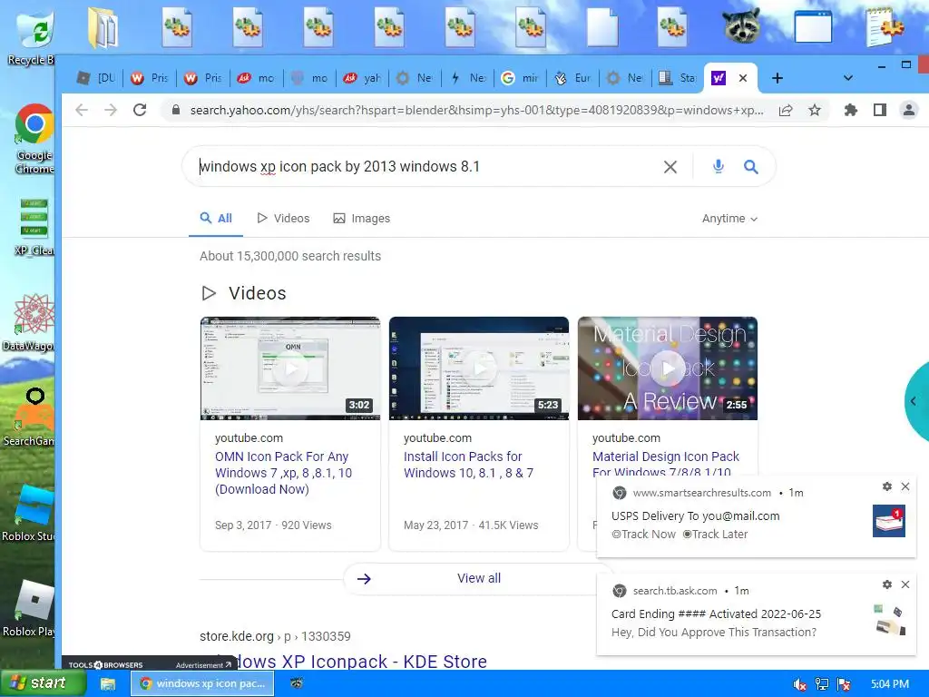This screenshot has height=697, width=929.
Task: Close the Card Ending Activated notification
Action: [x=905, y=585]
